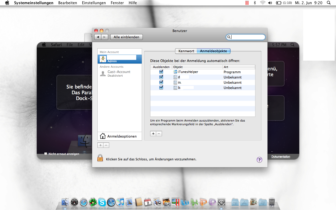Open the Trash in the Dock
Viewport: 336px width, 210px height.
pyautogui.click(x=272, y=202)
